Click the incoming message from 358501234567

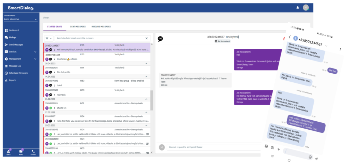[195, 80]
